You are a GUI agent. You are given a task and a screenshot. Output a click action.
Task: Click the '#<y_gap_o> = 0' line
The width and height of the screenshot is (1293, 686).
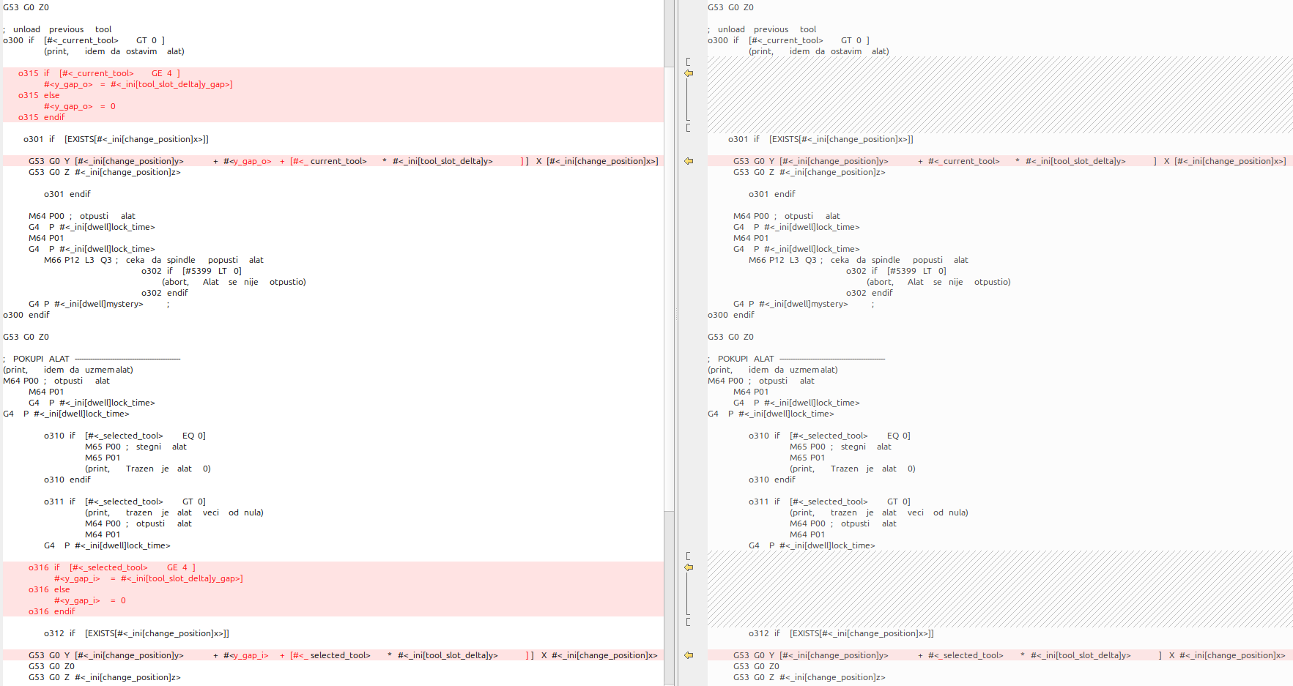[x=79, y=106]
